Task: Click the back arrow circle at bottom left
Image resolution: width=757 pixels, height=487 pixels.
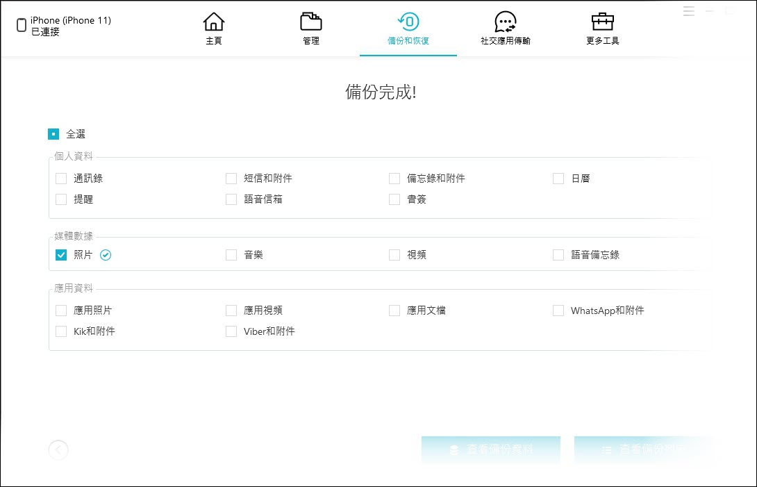Action: pos(58,450)
